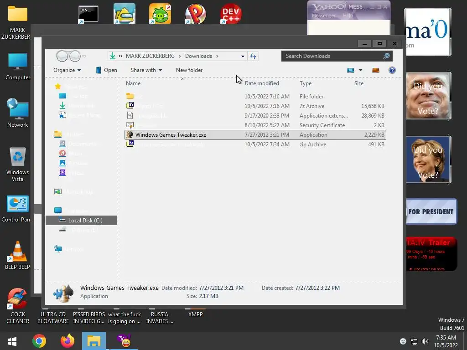
Task: Open the Angry Birds pig desktop shortcut
Action: (x=160, y=14)
